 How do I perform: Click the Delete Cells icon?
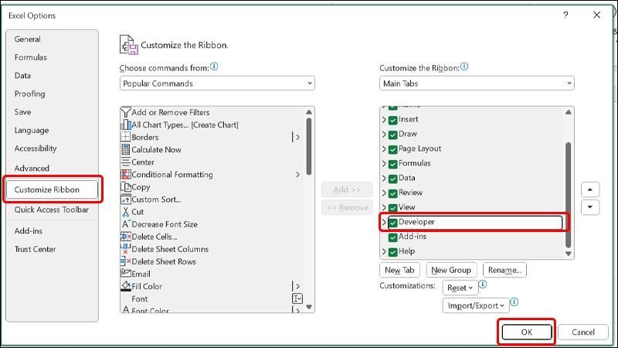pos(125,237)
